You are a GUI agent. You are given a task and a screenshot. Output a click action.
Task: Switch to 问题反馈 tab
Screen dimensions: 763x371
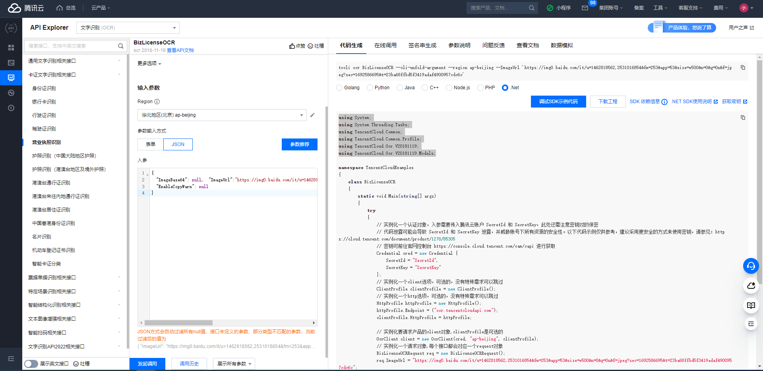pos(494,45)
